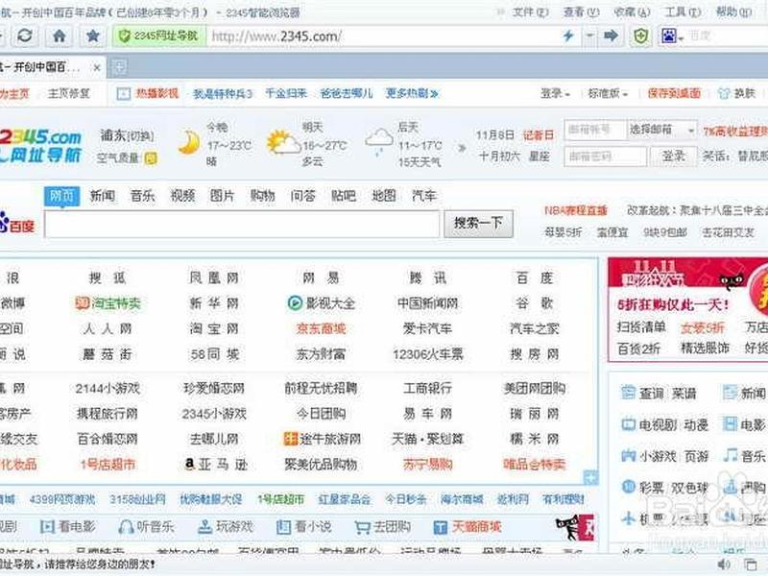Open the 影视大全 link with play icon
Screen dimensions: 768x576
[321, 303]
